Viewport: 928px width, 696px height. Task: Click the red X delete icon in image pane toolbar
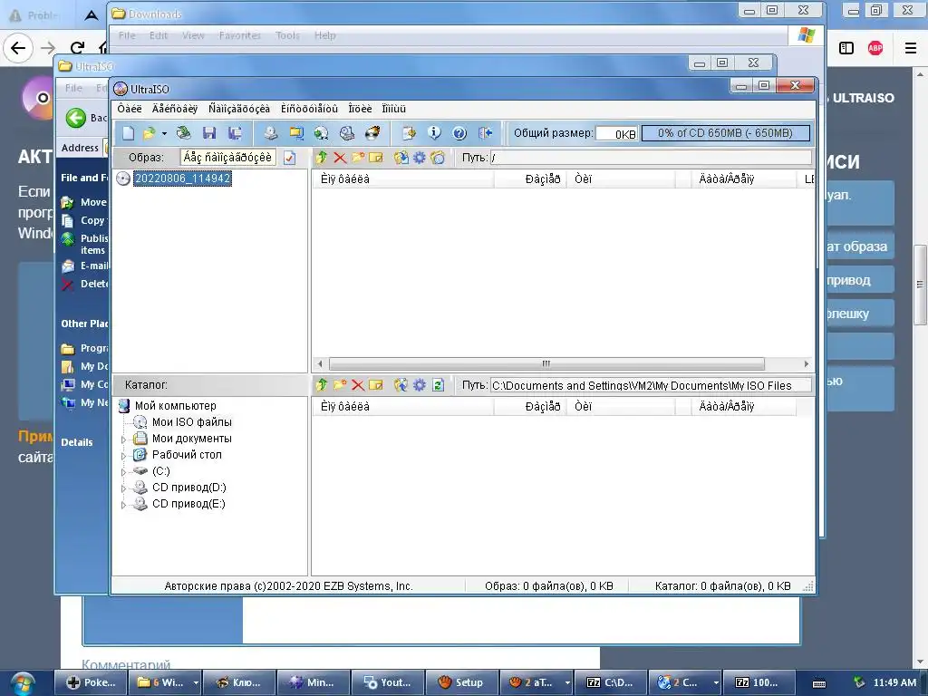pyautogui.click(x=340, y=158)
